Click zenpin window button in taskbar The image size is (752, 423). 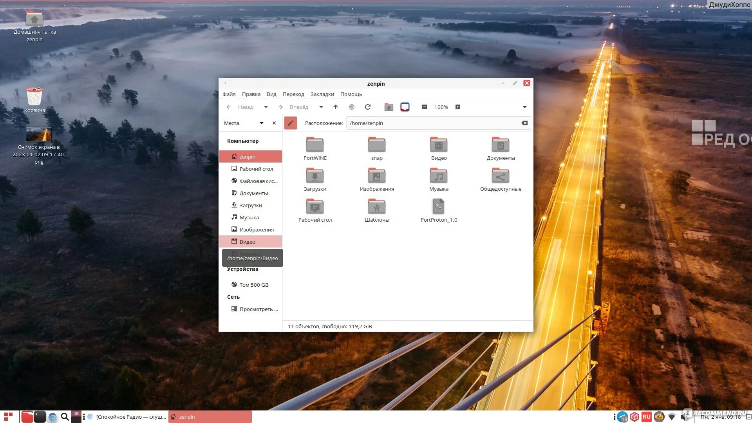[210, 417]
